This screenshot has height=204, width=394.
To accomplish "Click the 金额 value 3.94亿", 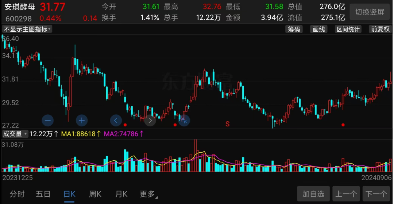I will pyautogui.click(x=272, y=17).
